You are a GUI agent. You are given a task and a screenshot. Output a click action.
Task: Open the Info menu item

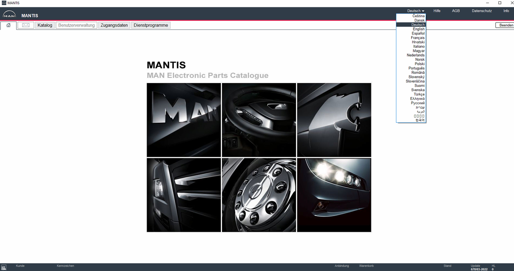pos(506,11)
